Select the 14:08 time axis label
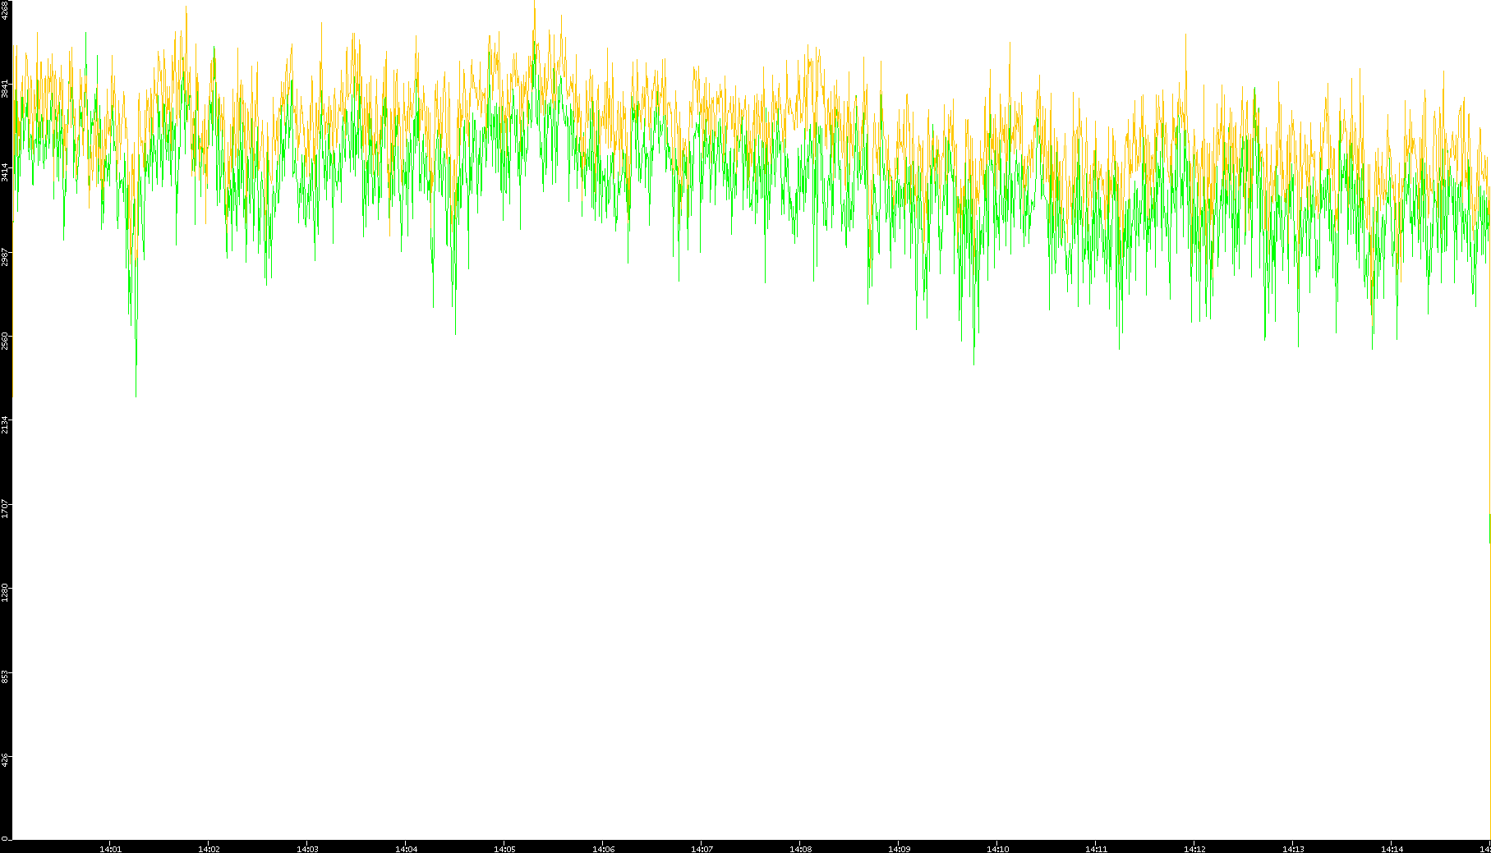The width and height of the screenshot is (1491, 853). [800, 849]
